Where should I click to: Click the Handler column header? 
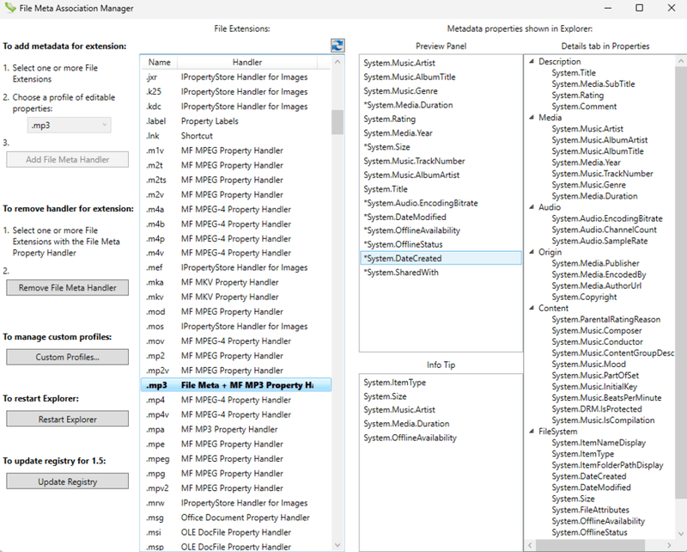pos(247,62)
